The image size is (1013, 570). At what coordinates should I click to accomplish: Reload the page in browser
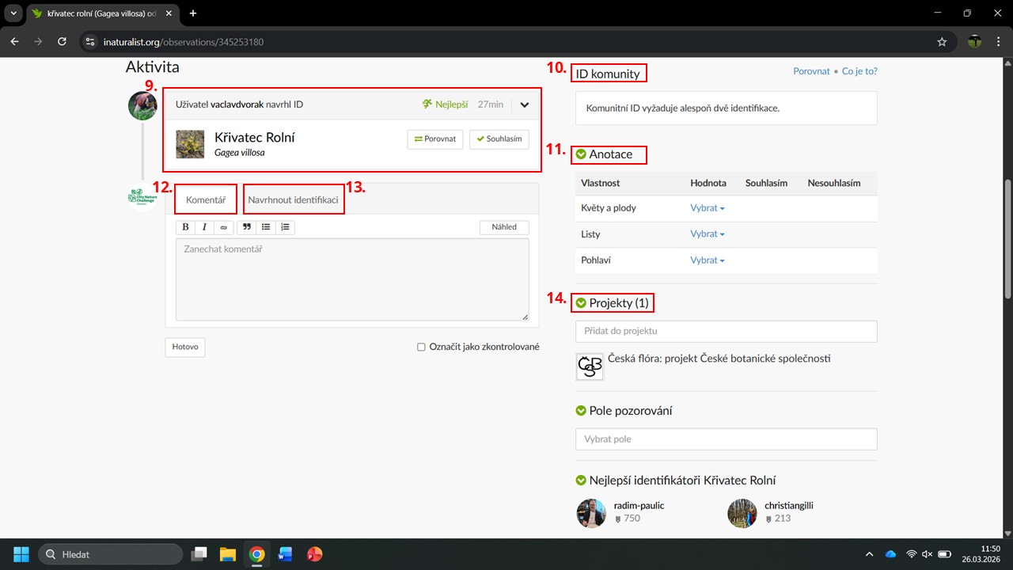click(x=63, y=42)
